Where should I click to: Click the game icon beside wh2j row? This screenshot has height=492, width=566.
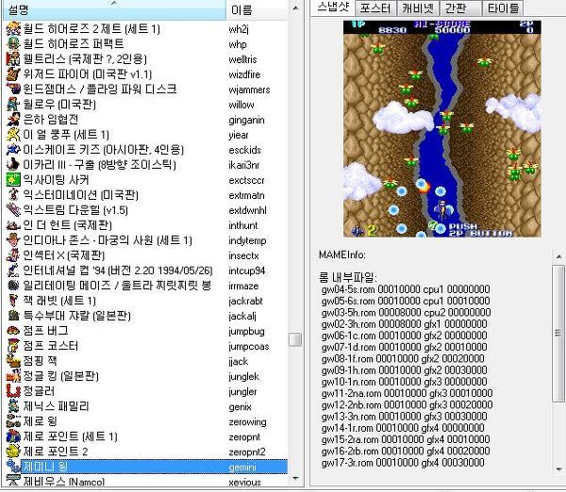click(13, 28)
